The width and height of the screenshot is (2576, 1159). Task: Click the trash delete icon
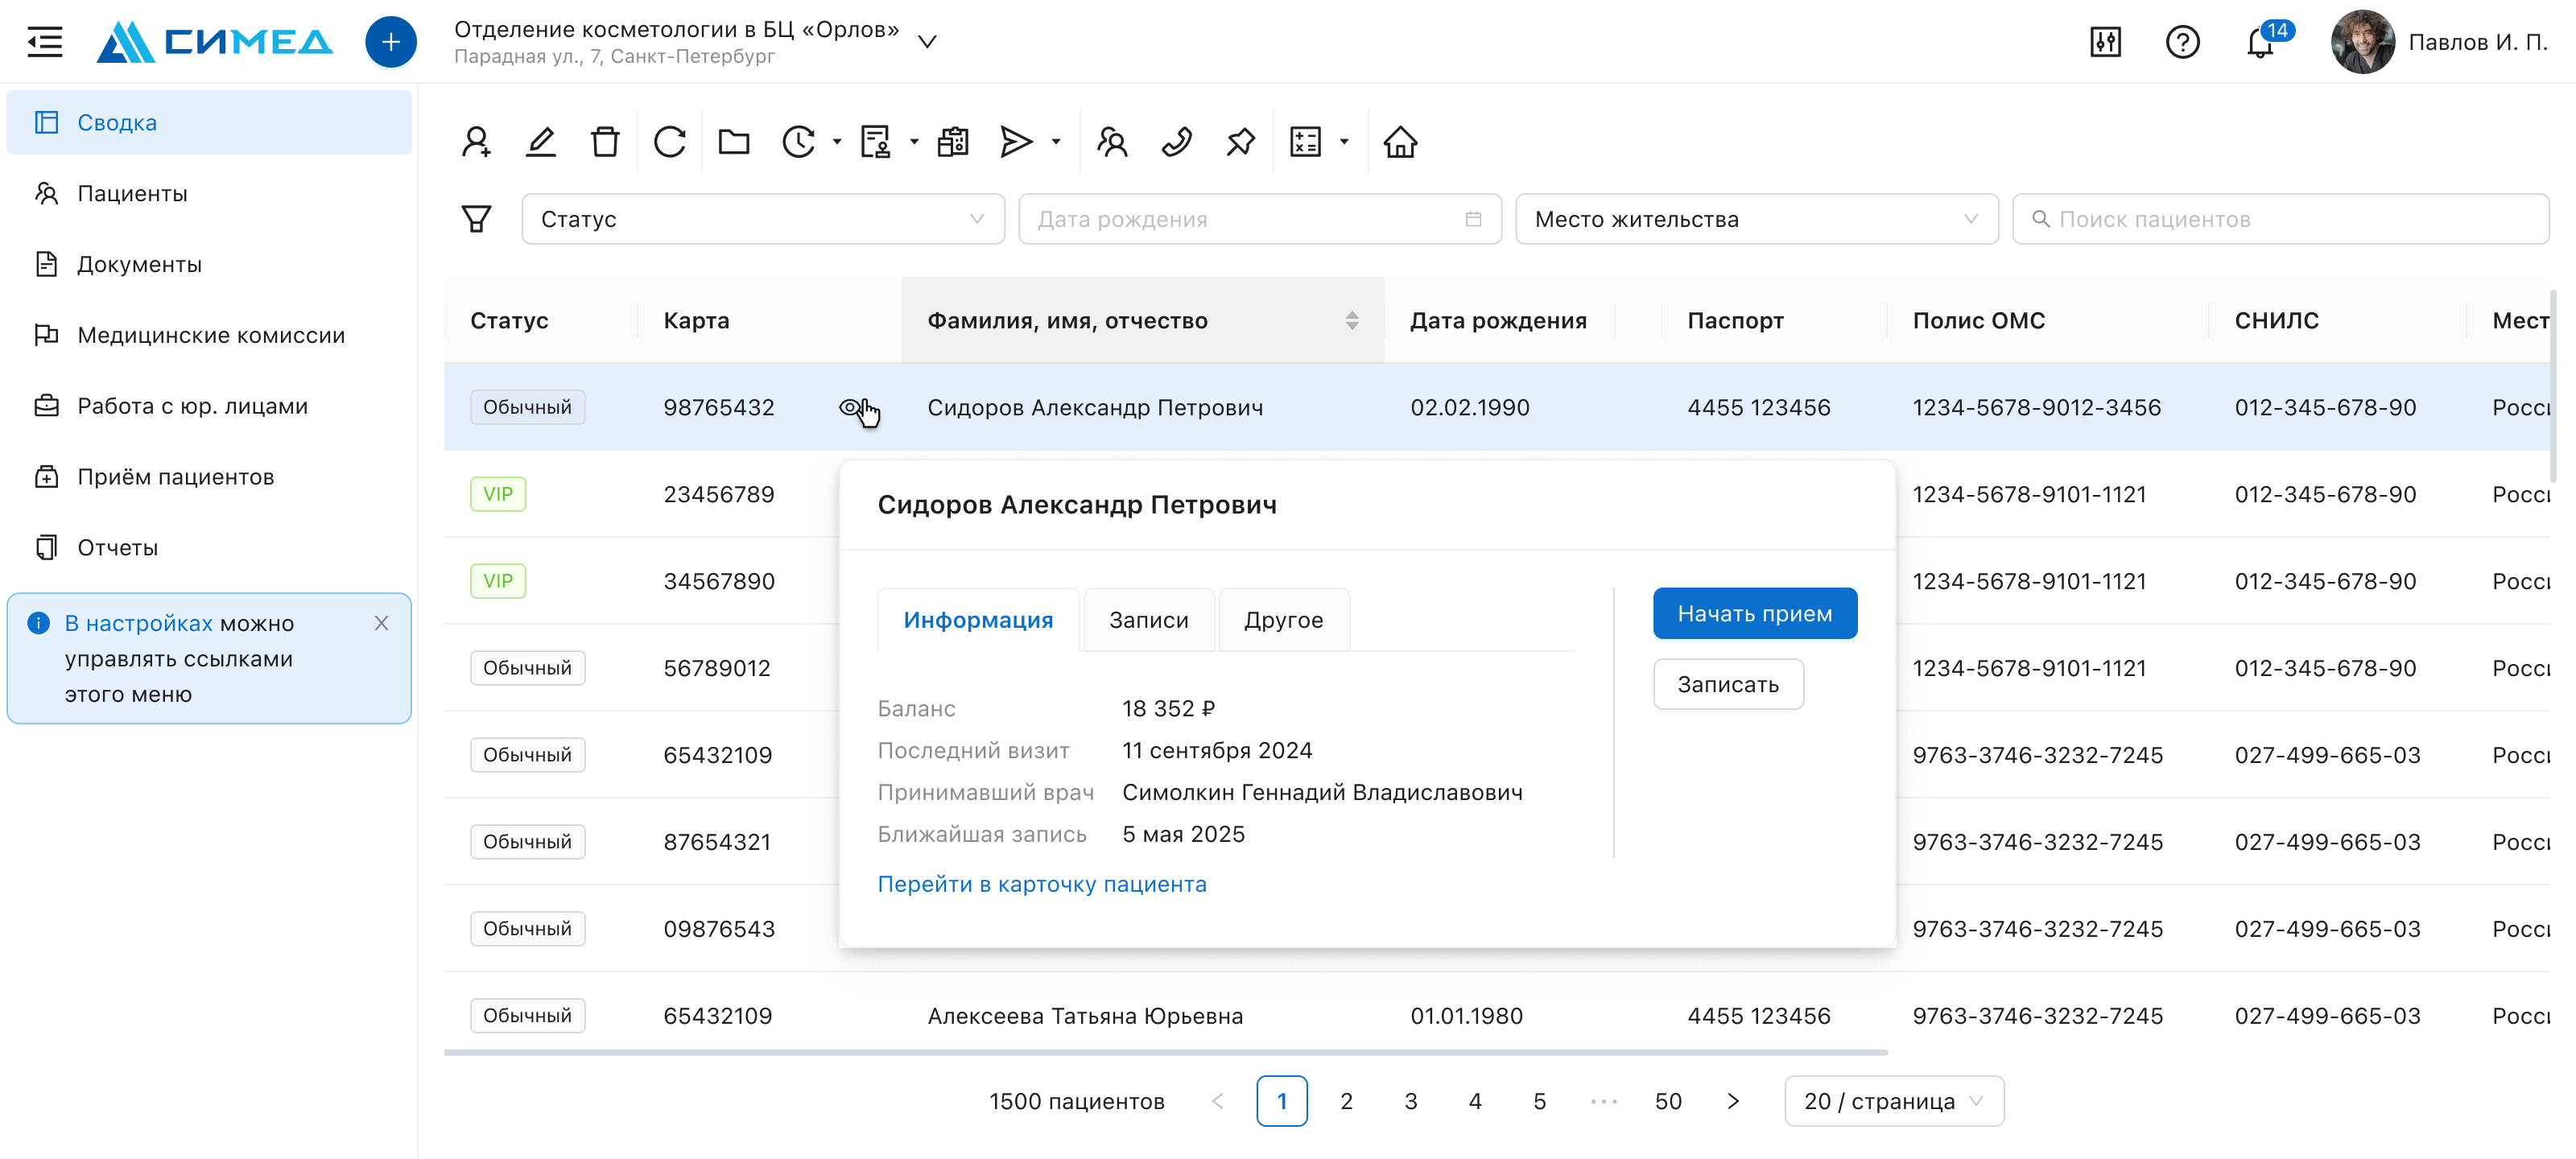click(605, 142)
